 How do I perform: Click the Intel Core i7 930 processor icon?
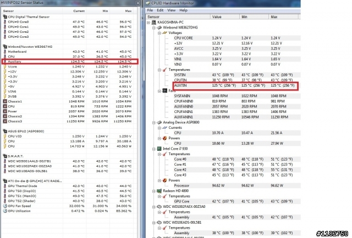coord(159,149)
